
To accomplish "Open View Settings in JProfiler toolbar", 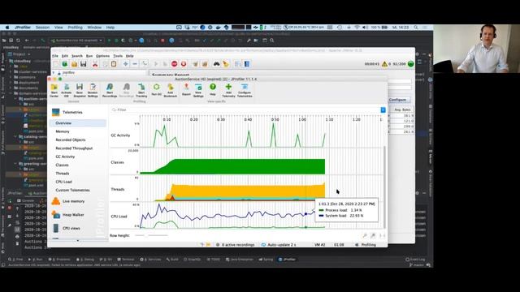I will pos(198,90).
